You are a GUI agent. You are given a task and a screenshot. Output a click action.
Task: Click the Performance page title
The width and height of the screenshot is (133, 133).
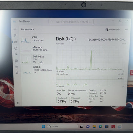(27, 29)
